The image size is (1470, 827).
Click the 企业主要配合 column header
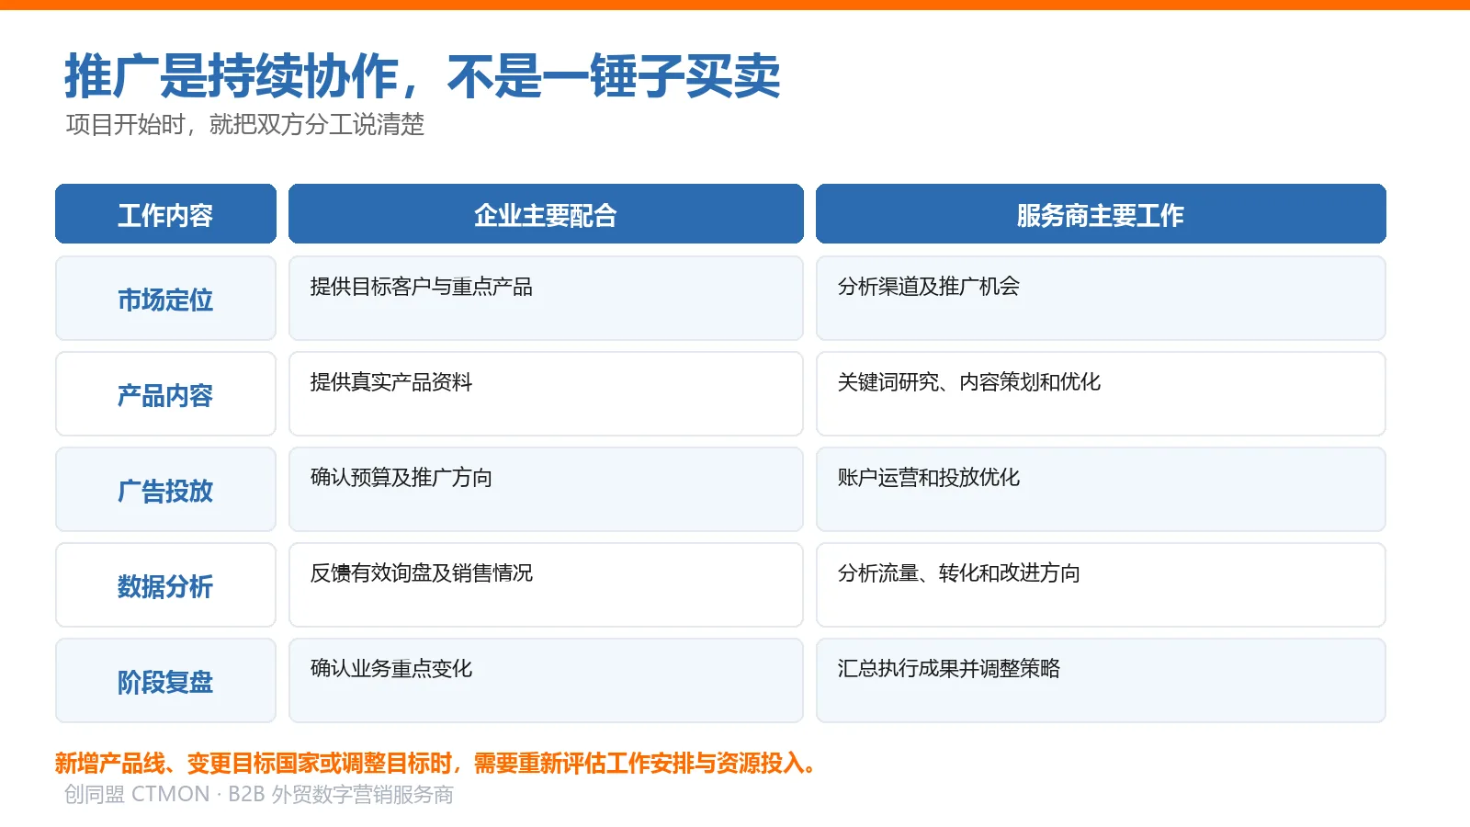click(546, 214)
